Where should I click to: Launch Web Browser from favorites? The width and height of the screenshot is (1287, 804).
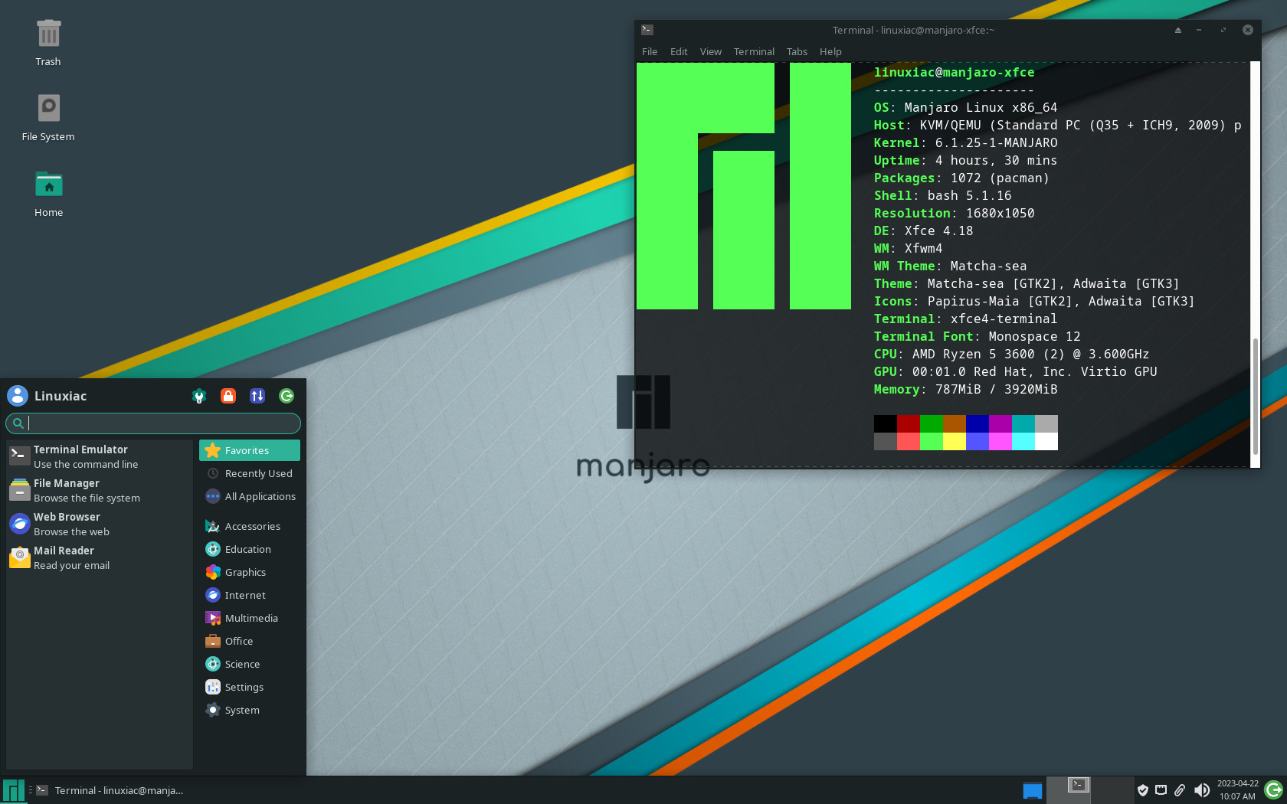click(100, 524)
